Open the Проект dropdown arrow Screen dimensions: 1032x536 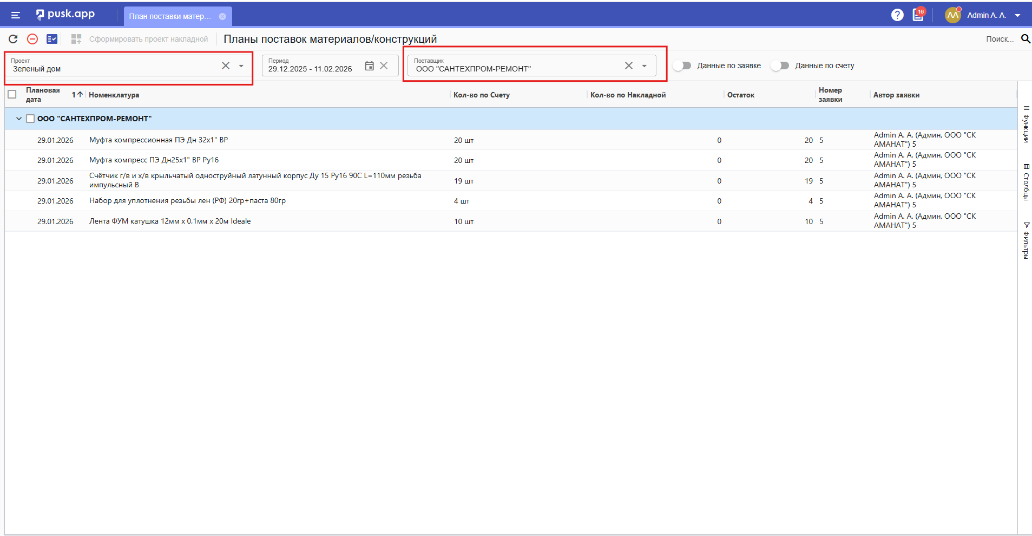(x=241, y=66)
